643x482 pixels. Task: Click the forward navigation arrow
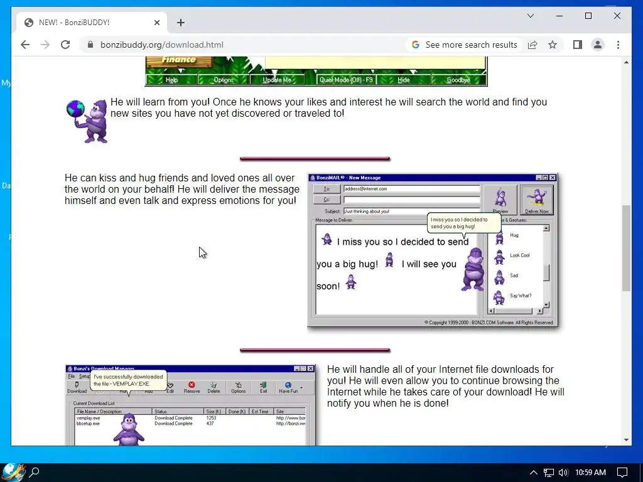pyautogui.click(x=45, y=45)
